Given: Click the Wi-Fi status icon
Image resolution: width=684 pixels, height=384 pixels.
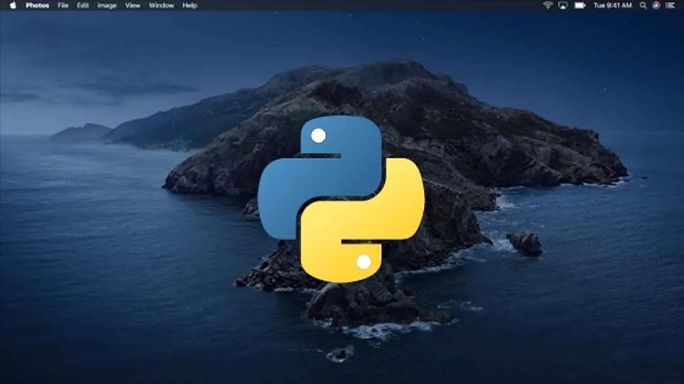Looking at the screenshot, I should [x=548, y=5].
